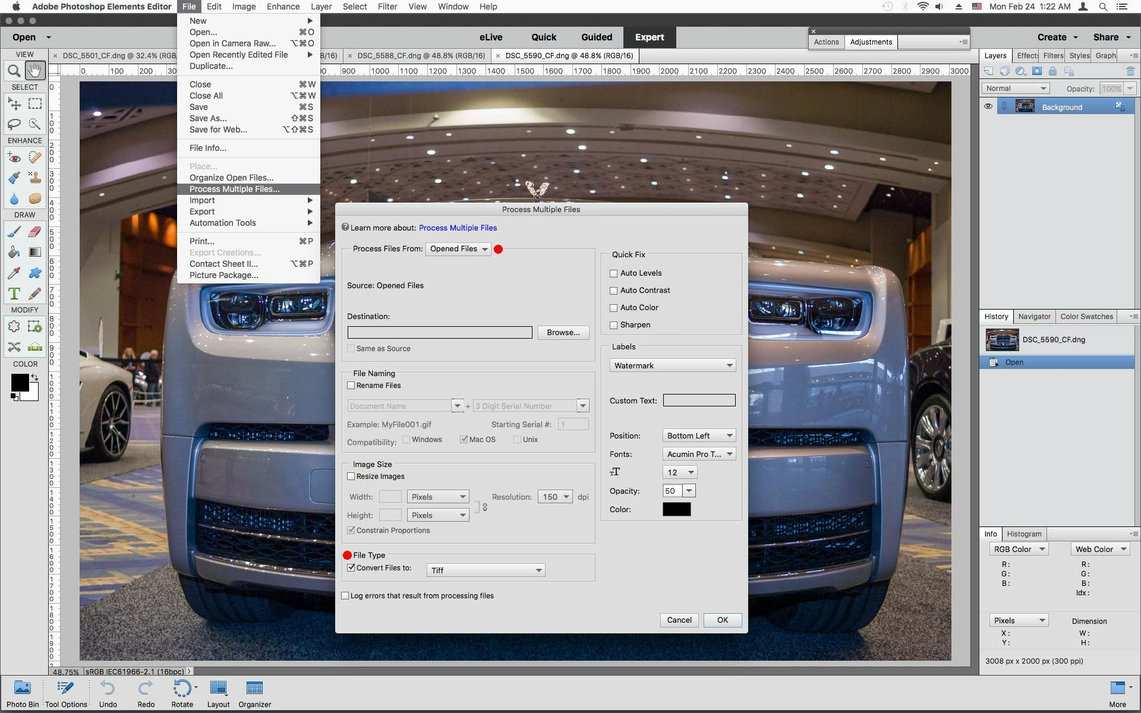Check the Resize Images option
The image size is (1141, 713).
tap(351, 477)
